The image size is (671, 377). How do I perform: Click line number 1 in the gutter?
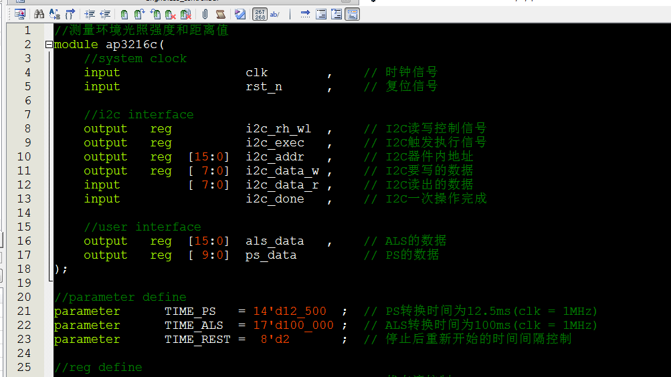click(27, 30)
